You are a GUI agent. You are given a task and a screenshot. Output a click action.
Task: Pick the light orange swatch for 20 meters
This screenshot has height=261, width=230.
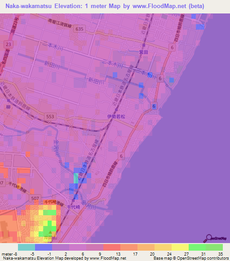(x=163, y=247)
